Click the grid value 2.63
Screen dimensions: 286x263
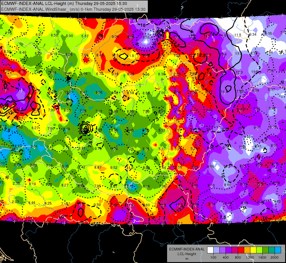177,74
